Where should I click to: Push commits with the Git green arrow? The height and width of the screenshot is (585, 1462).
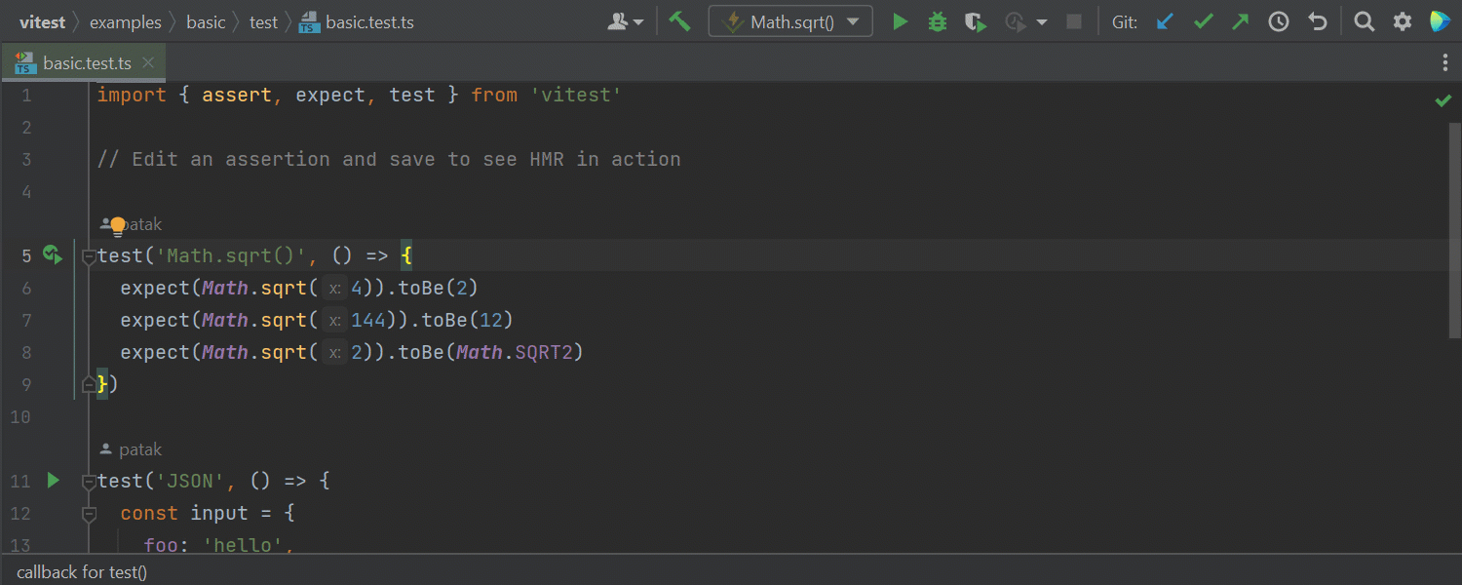(1240, 21)
